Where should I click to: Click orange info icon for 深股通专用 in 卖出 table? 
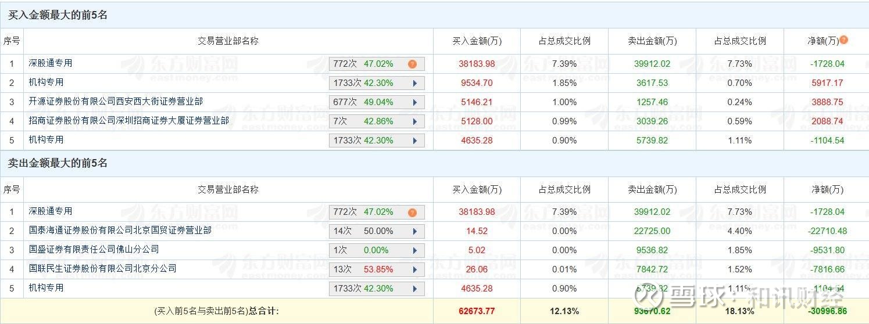coord(412,212)
